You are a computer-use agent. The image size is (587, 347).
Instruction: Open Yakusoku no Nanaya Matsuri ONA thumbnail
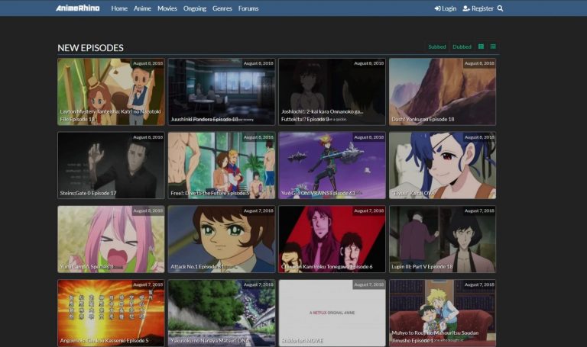tap(222, 313)
